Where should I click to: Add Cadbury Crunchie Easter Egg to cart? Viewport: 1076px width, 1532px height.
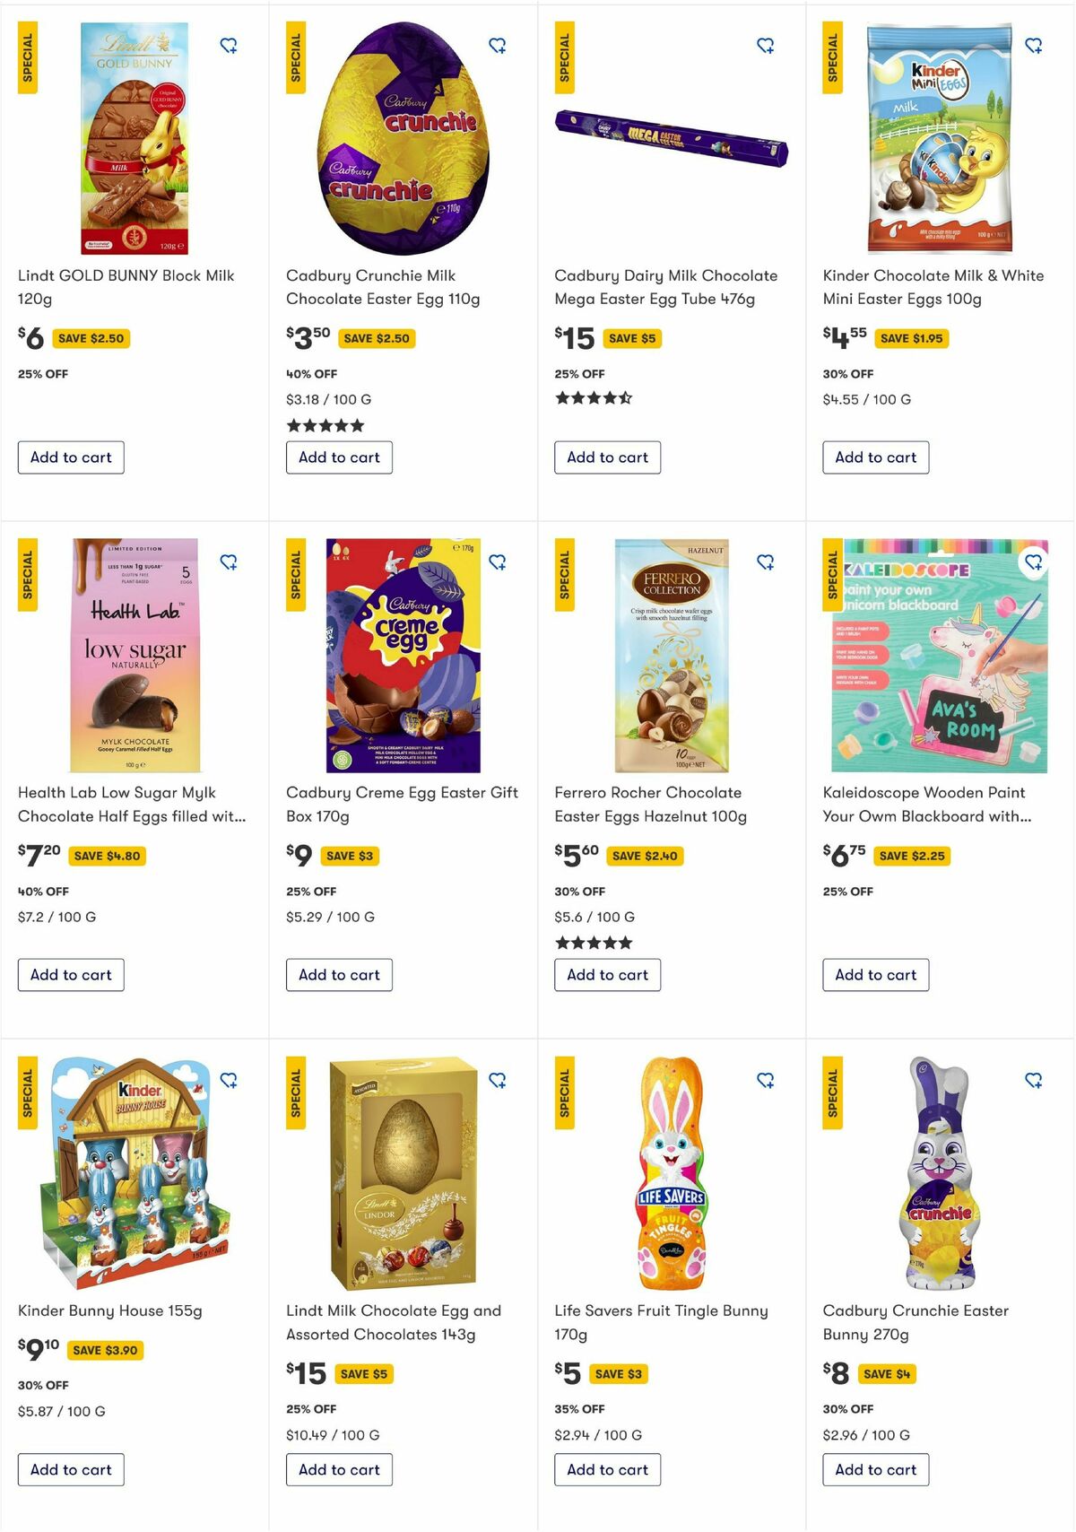tap(339, 457)
